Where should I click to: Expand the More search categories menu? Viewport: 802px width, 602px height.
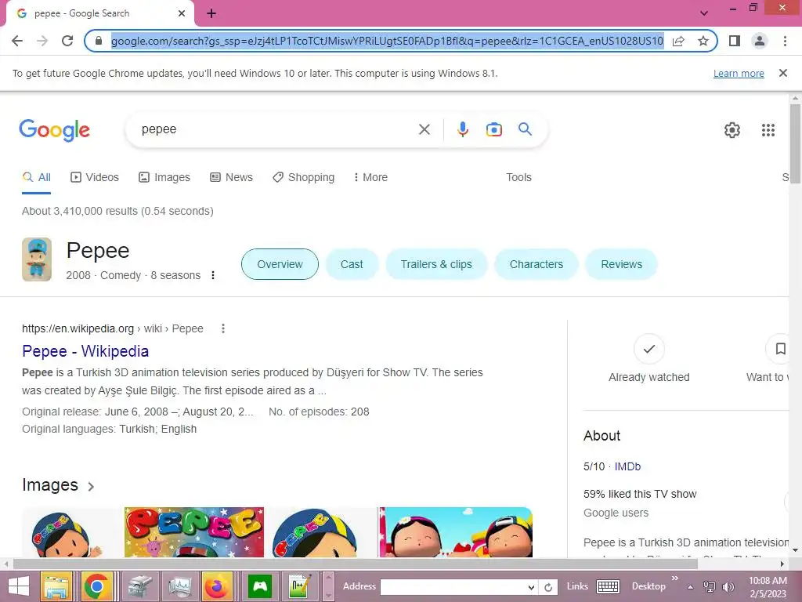(x=370, y=178)
